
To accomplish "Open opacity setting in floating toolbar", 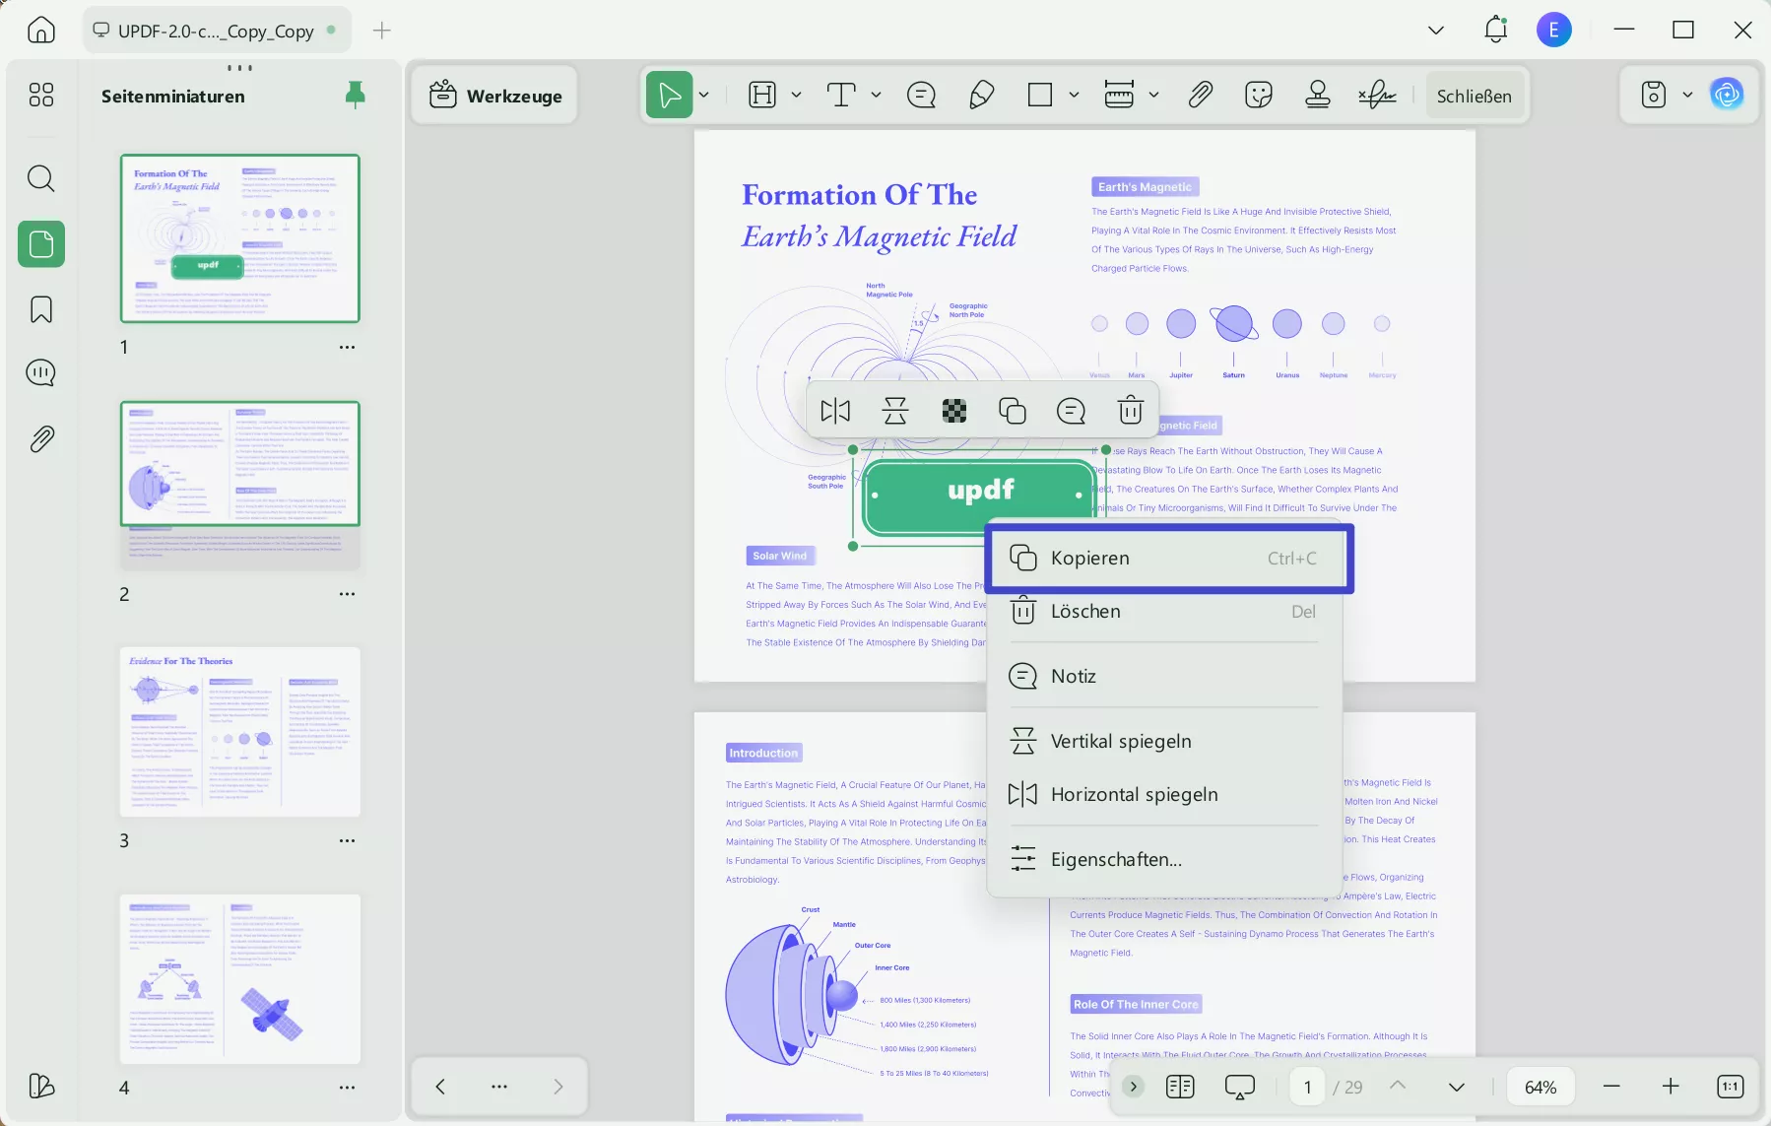I will [954, 410].
